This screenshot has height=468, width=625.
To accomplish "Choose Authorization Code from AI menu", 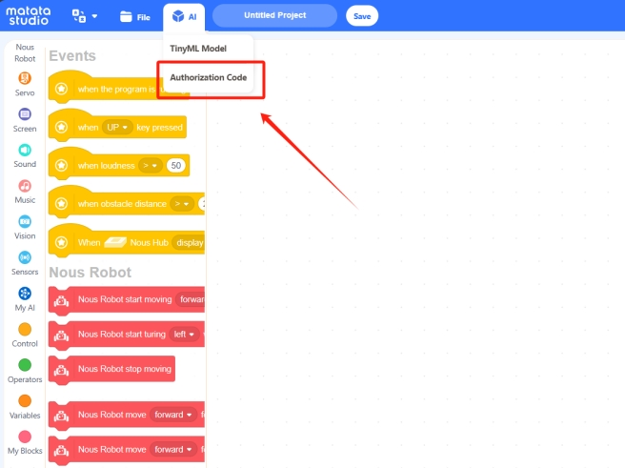I will point(208,77).
